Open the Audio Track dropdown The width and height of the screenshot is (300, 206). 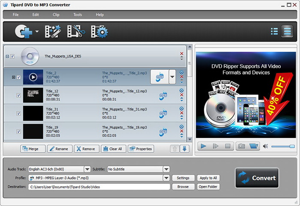point(87,169)
